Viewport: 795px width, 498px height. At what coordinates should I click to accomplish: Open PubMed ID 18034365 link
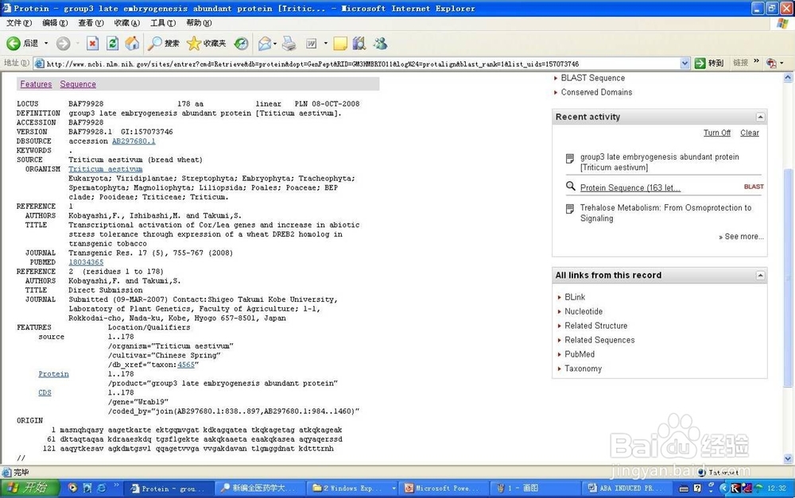[86, 262]
